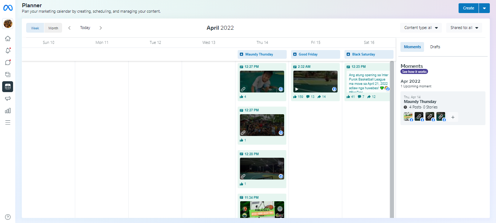Click the Create button

468,8
